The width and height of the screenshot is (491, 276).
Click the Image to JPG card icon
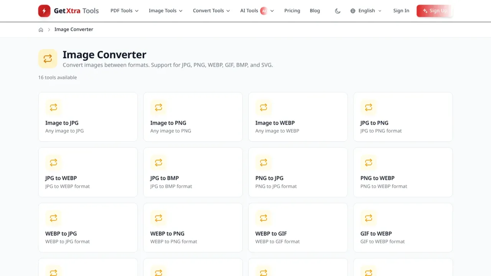[x=53, y=107]
